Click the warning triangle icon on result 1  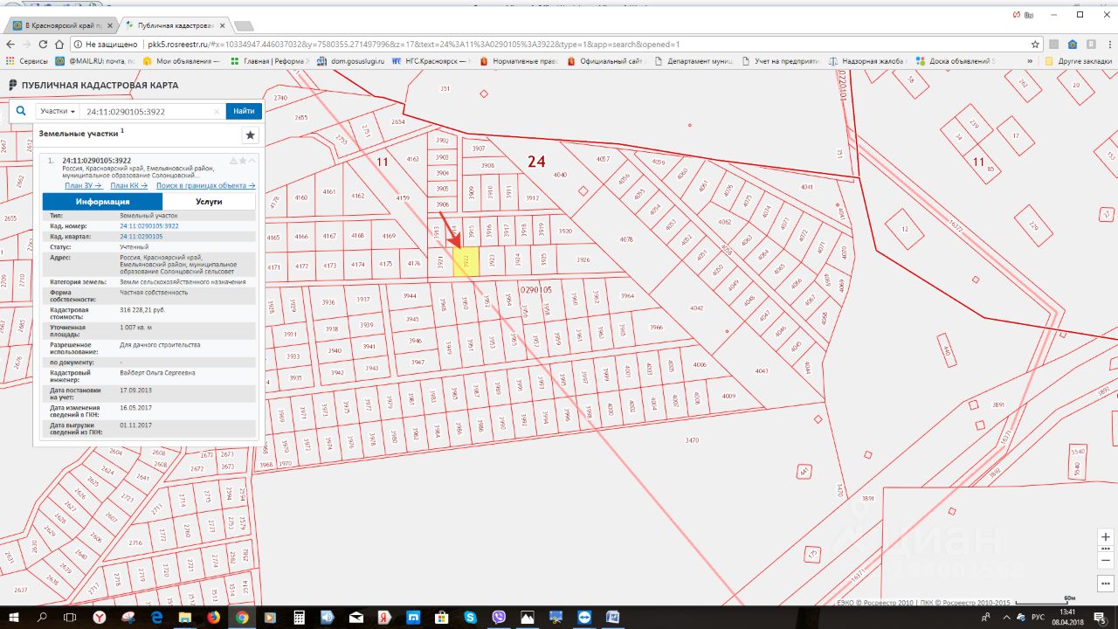(x=232, y=161)
